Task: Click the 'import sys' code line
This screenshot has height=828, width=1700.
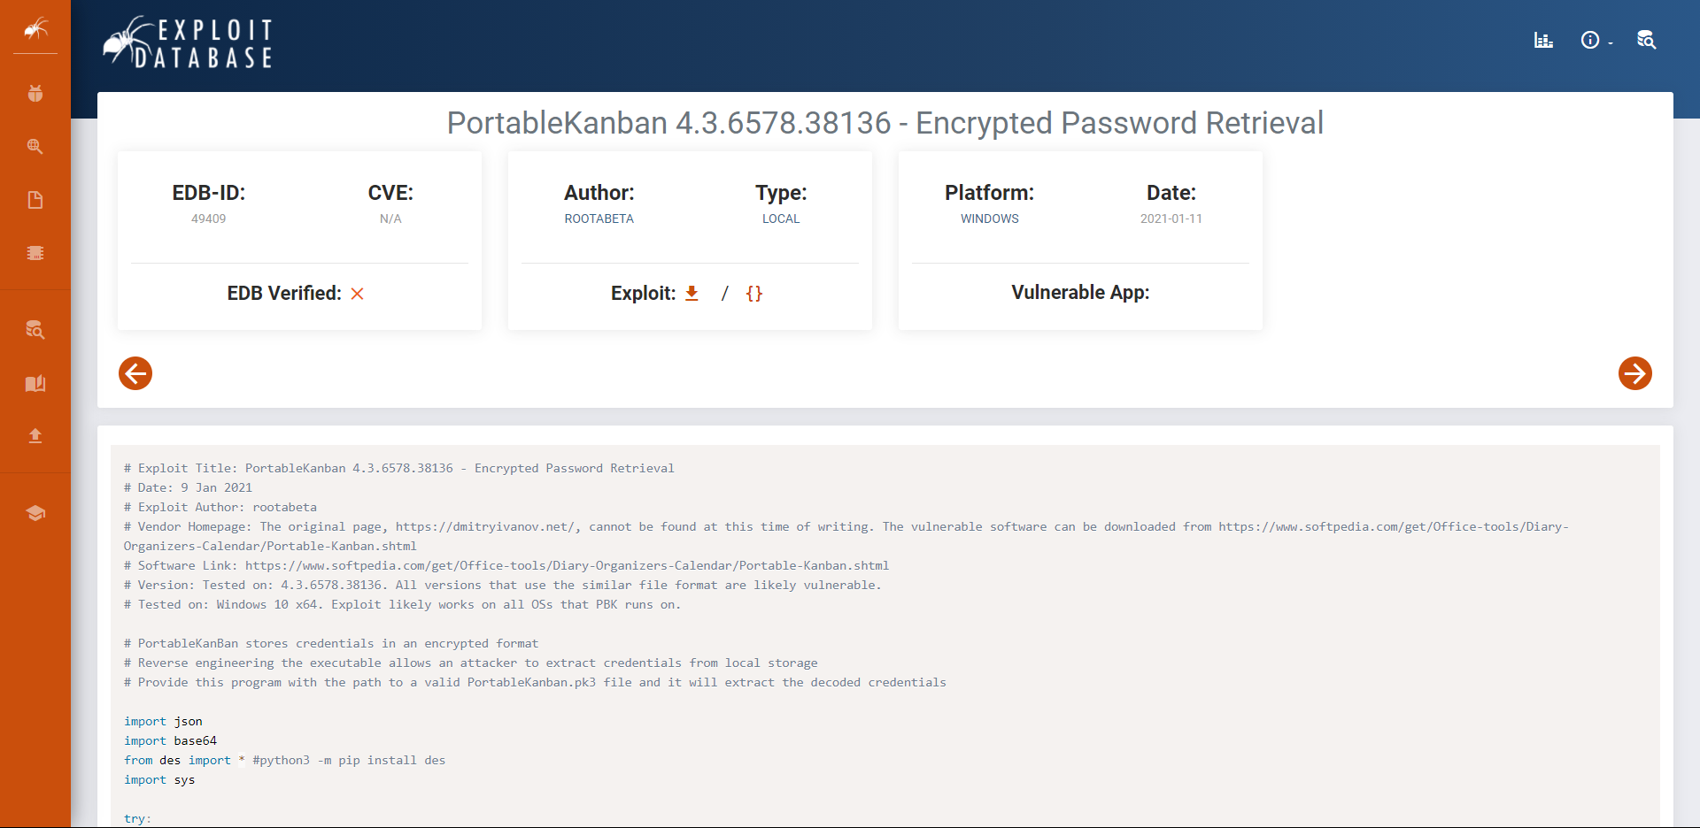Action: tap(159, 779)
